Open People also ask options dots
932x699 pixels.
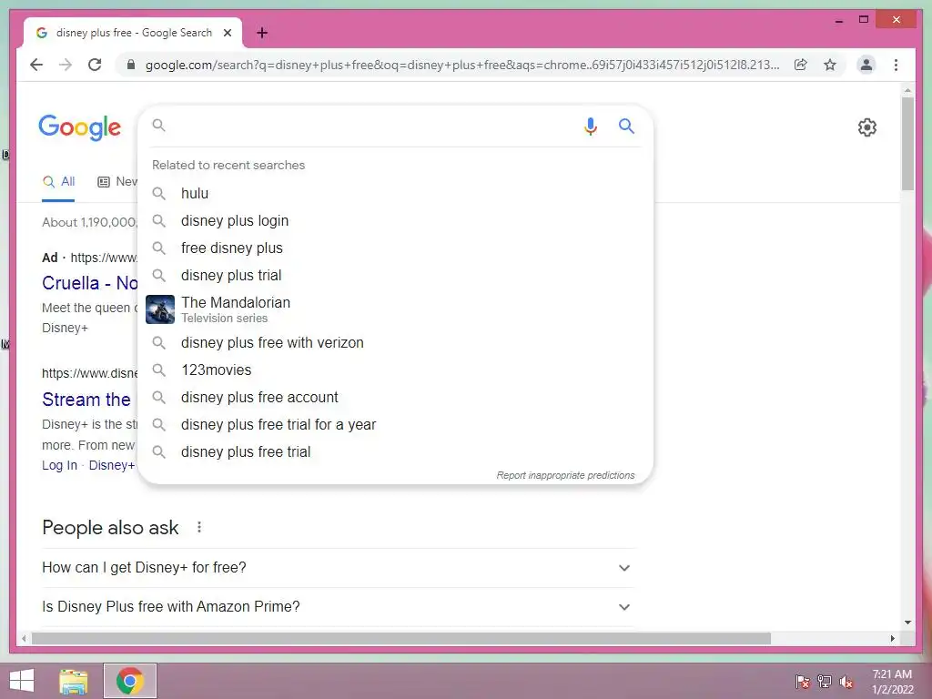click(x=199, y=527)
